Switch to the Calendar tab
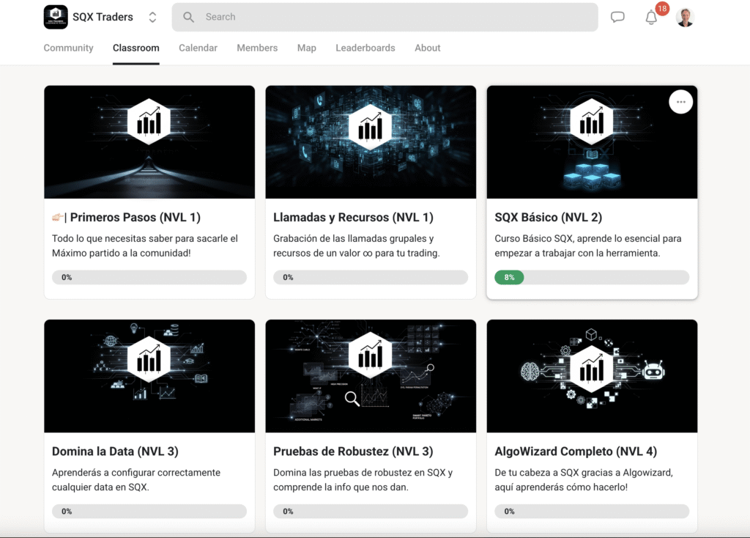The height and width of the screenshot is (538, 750). [198, 48]
